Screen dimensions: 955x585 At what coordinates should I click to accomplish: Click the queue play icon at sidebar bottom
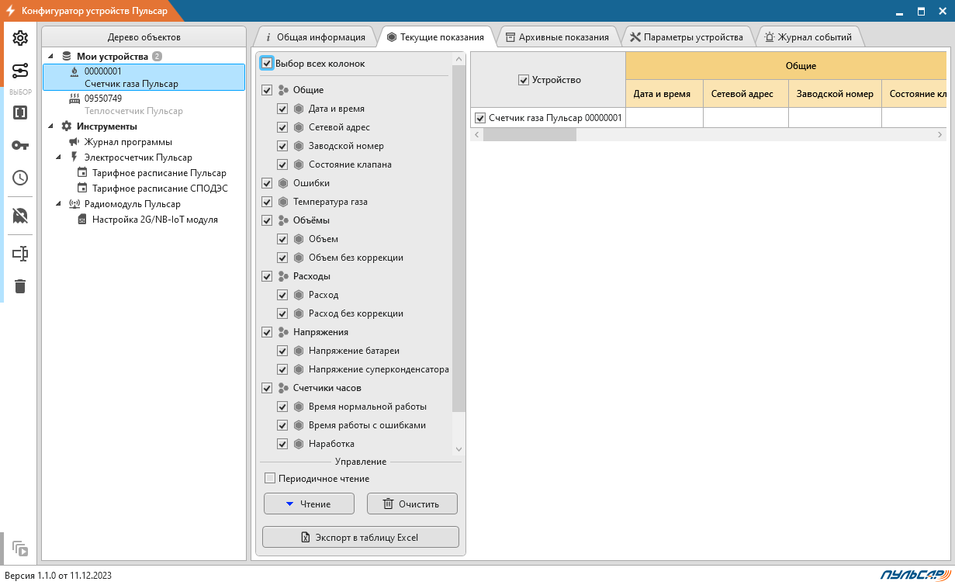(x=20, y=549)
